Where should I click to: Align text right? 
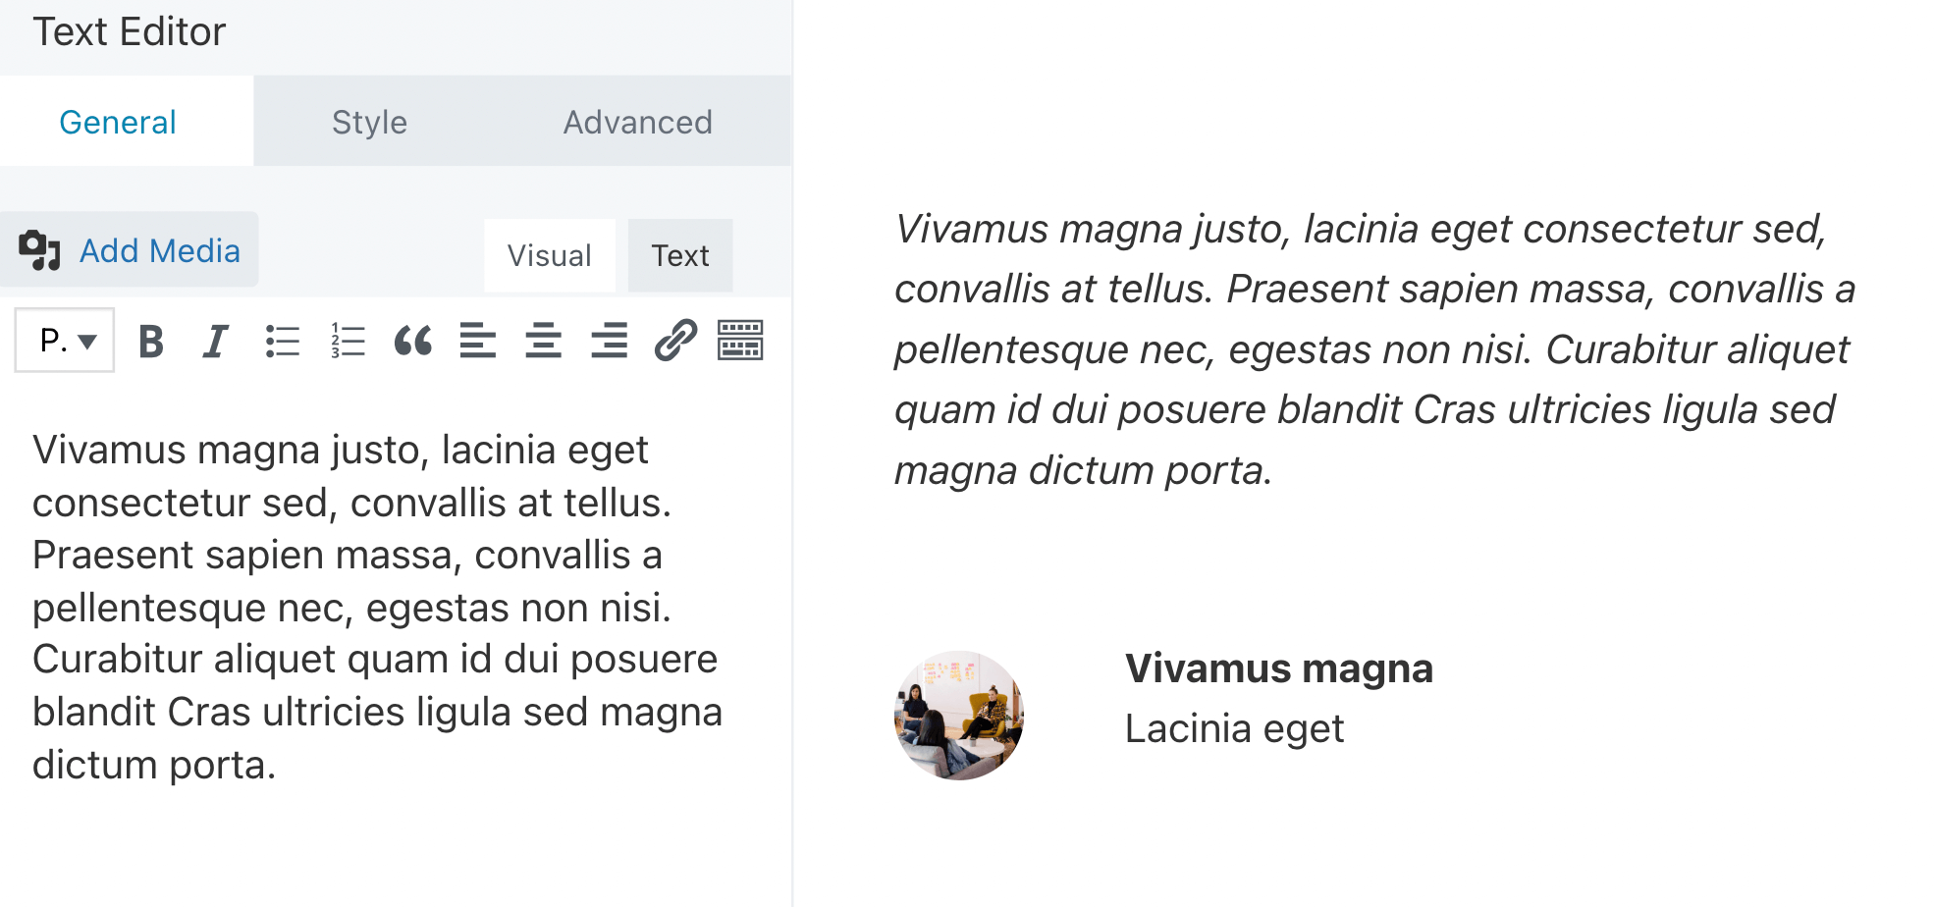[609, 342]
